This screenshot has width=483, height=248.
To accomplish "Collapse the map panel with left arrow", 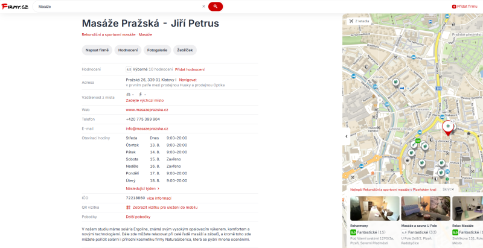I will (x=346, y=136).
